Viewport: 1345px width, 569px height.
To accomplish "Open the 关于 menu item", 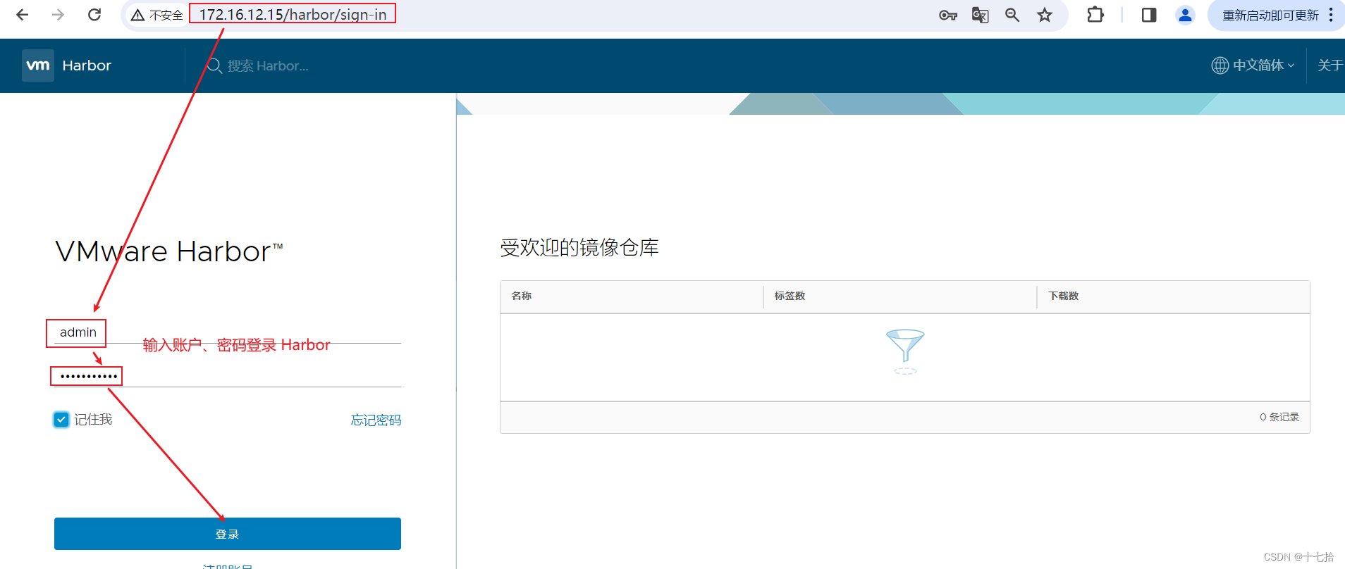I will (x=1330, y=65).
